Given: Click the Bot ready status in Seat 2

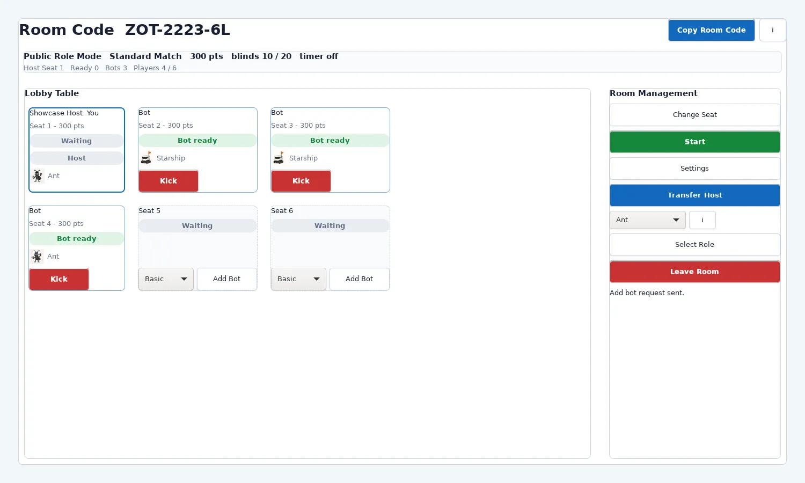Looking at the screenshot, I should 197,141.
